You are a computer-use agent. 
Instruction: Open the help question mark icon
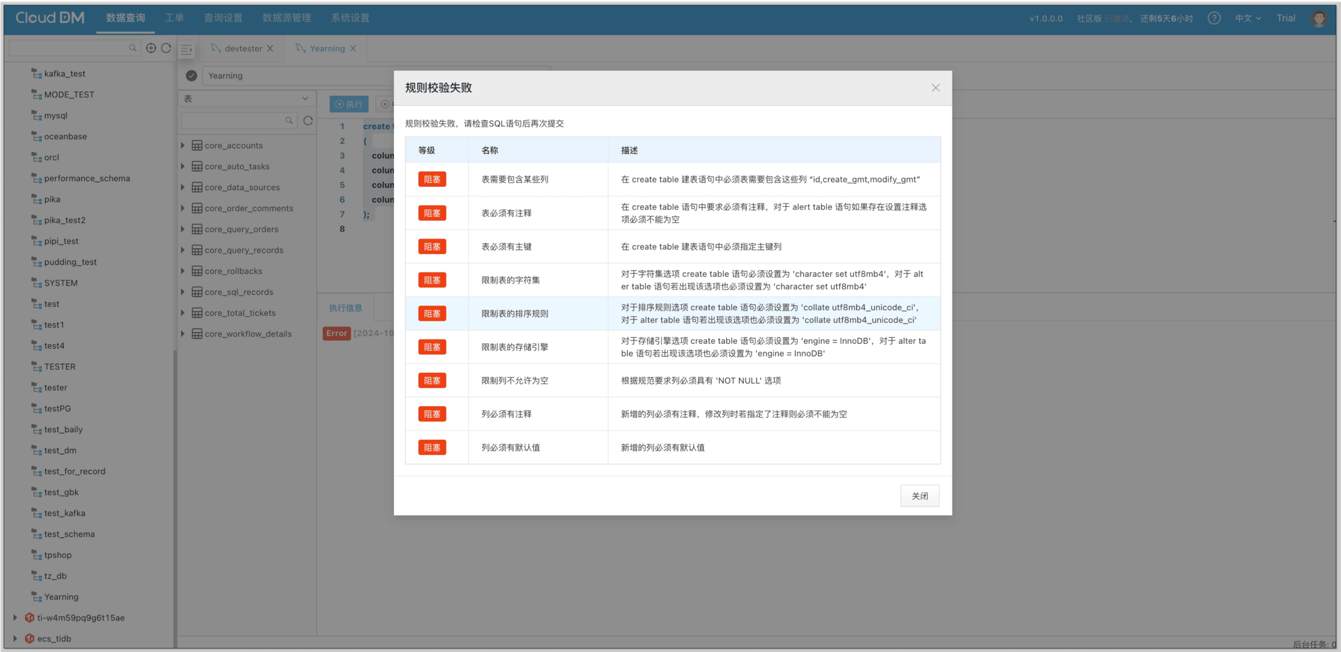tap(1214, 18)
